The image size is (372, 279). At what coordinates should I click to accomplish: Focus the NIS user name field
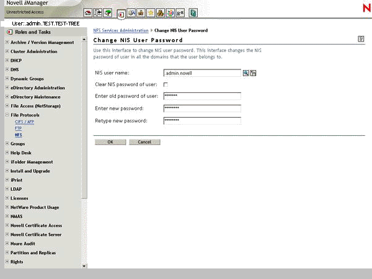click(x=202, y=73)
